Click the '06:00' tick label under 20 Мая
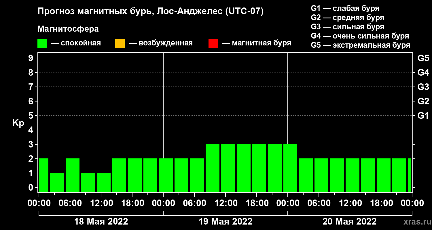The height and width of the screenshot is (230, 432). click(x=319, y=203)
